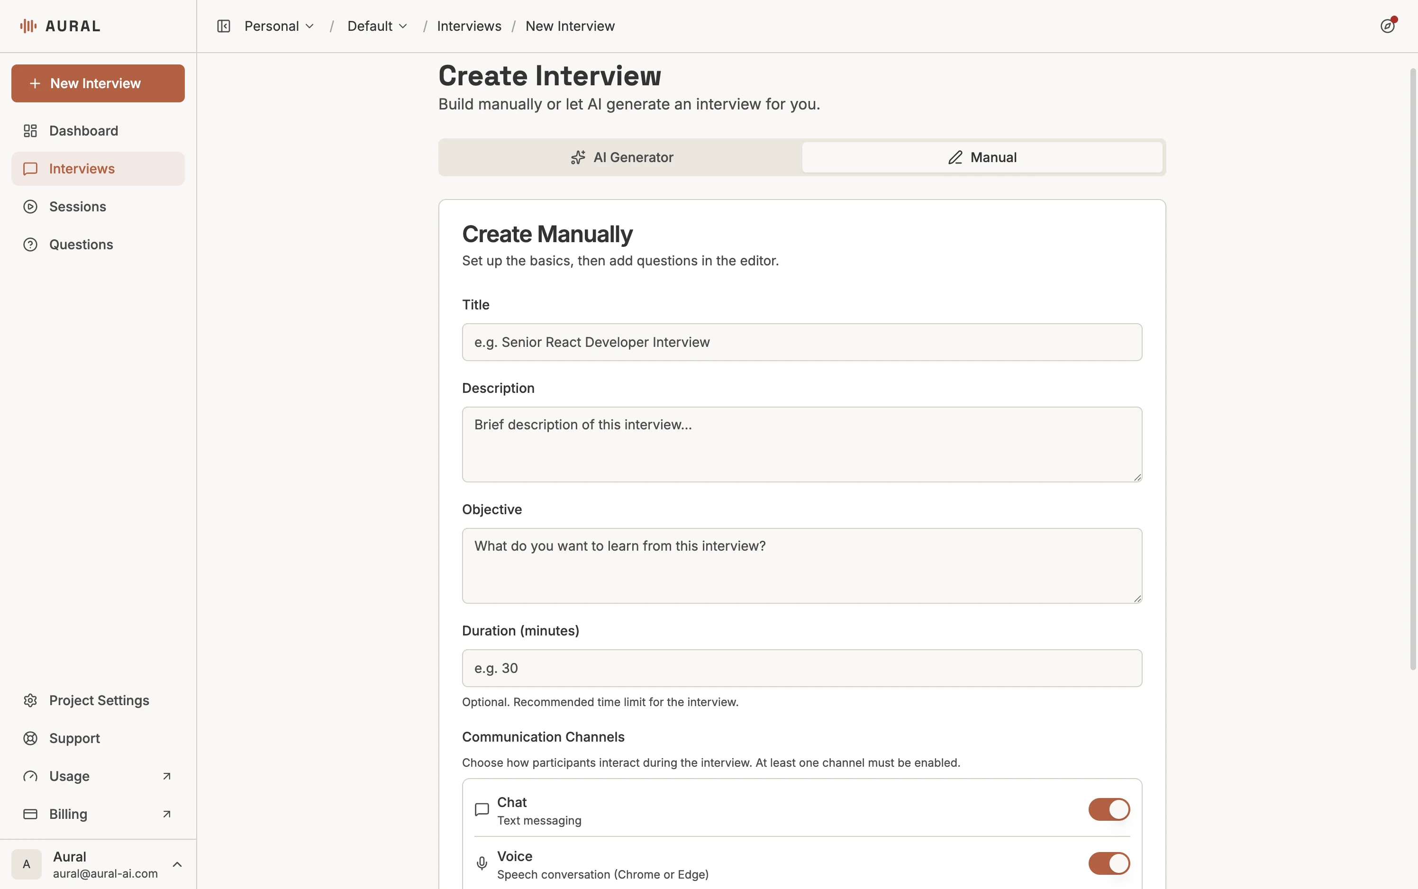Click the Interviews breadcrumb link

tap(469, 26)
